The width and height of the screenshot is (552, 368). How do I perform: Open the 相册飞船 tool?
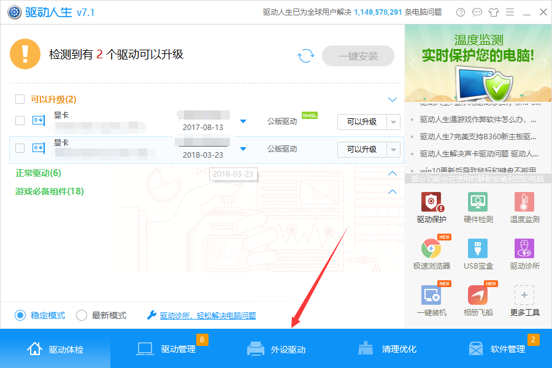coord(478,301)
